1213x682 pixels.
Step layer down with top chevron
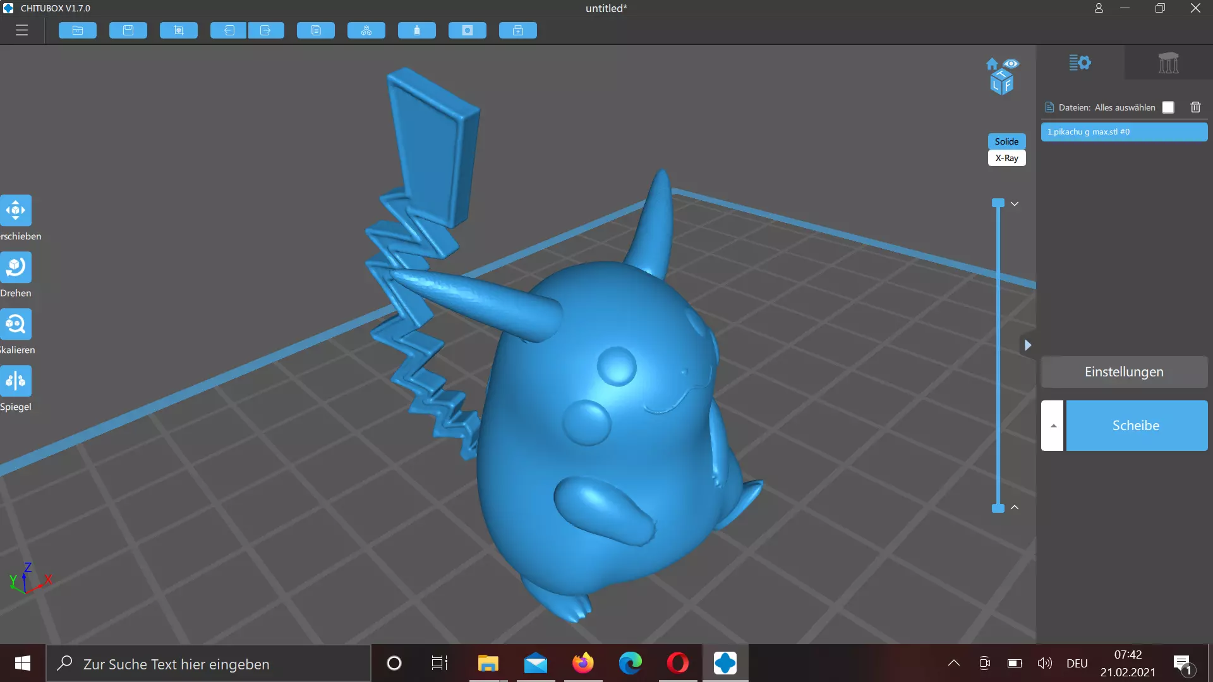[x=1015, y=204]
